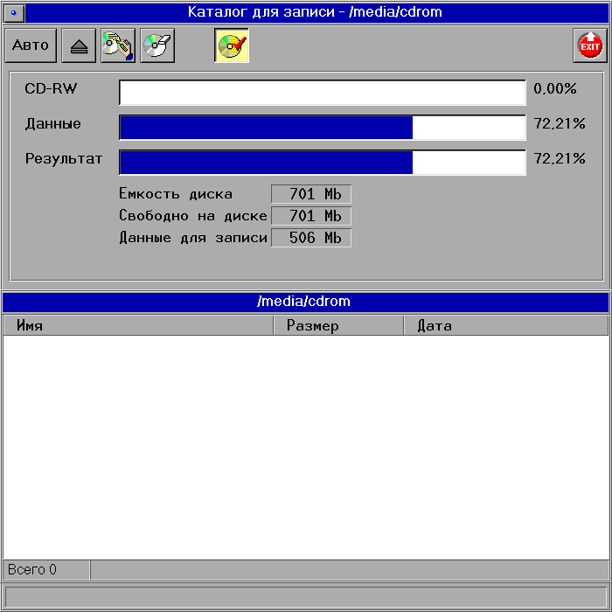Exit the program with EXIT icon
612x612 pixels.
590,45
